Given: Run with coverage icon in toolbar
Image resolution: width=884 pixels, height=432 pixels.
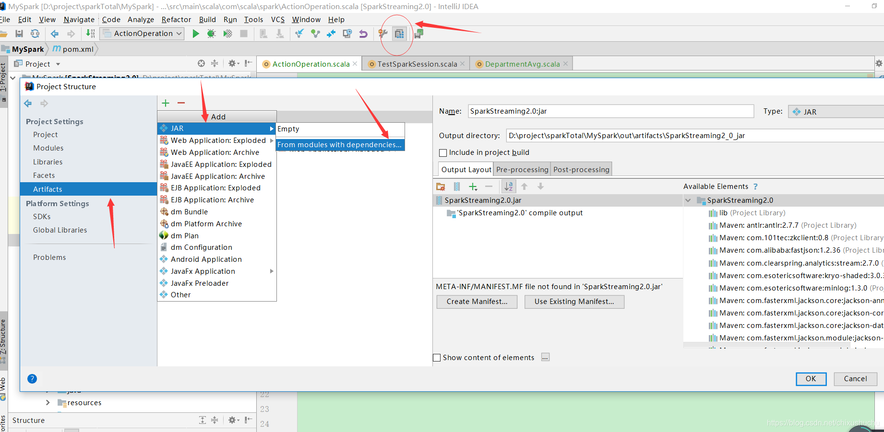Looking at the screenshot, I should (228, 34).
